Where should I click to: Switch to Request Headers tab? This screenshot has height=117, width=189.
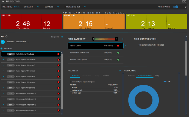pyautogui.click(x=75, y=75)
